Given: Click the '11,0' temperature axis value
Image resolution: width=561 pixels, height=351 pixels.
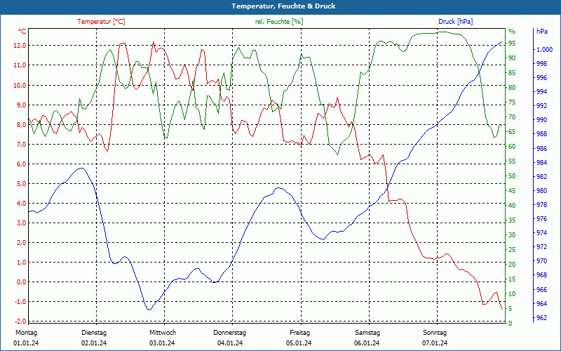Looking at the screenshot, I should click(20, 65).
